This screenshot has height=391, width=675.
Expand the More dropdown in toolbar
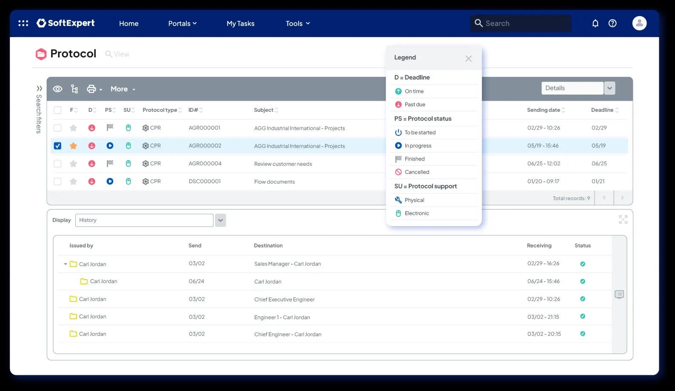click(x=123, y=89)
